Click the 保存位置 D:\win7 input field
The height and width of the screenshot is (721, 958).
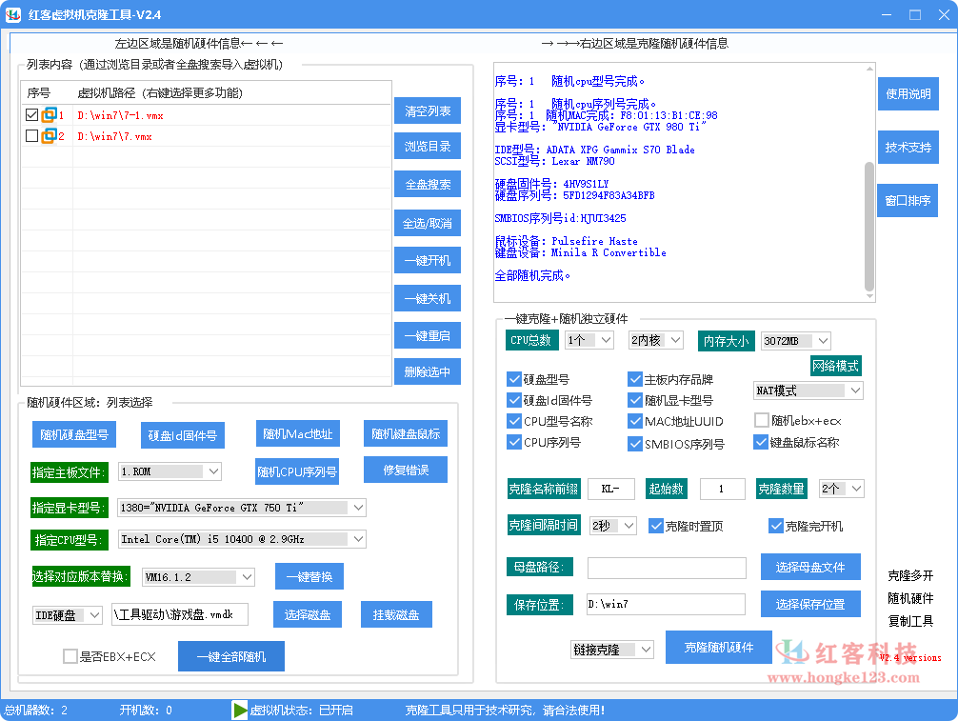pyautogui.click(x=666, y=604)
